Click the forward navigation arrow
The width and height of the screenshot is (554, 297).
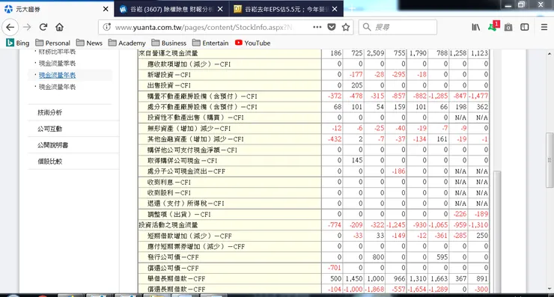[27, 27]
